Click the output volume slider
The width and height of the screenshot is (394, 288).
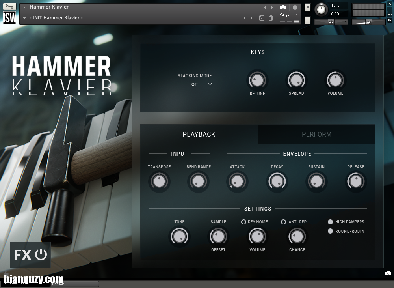tap(368, 22)
